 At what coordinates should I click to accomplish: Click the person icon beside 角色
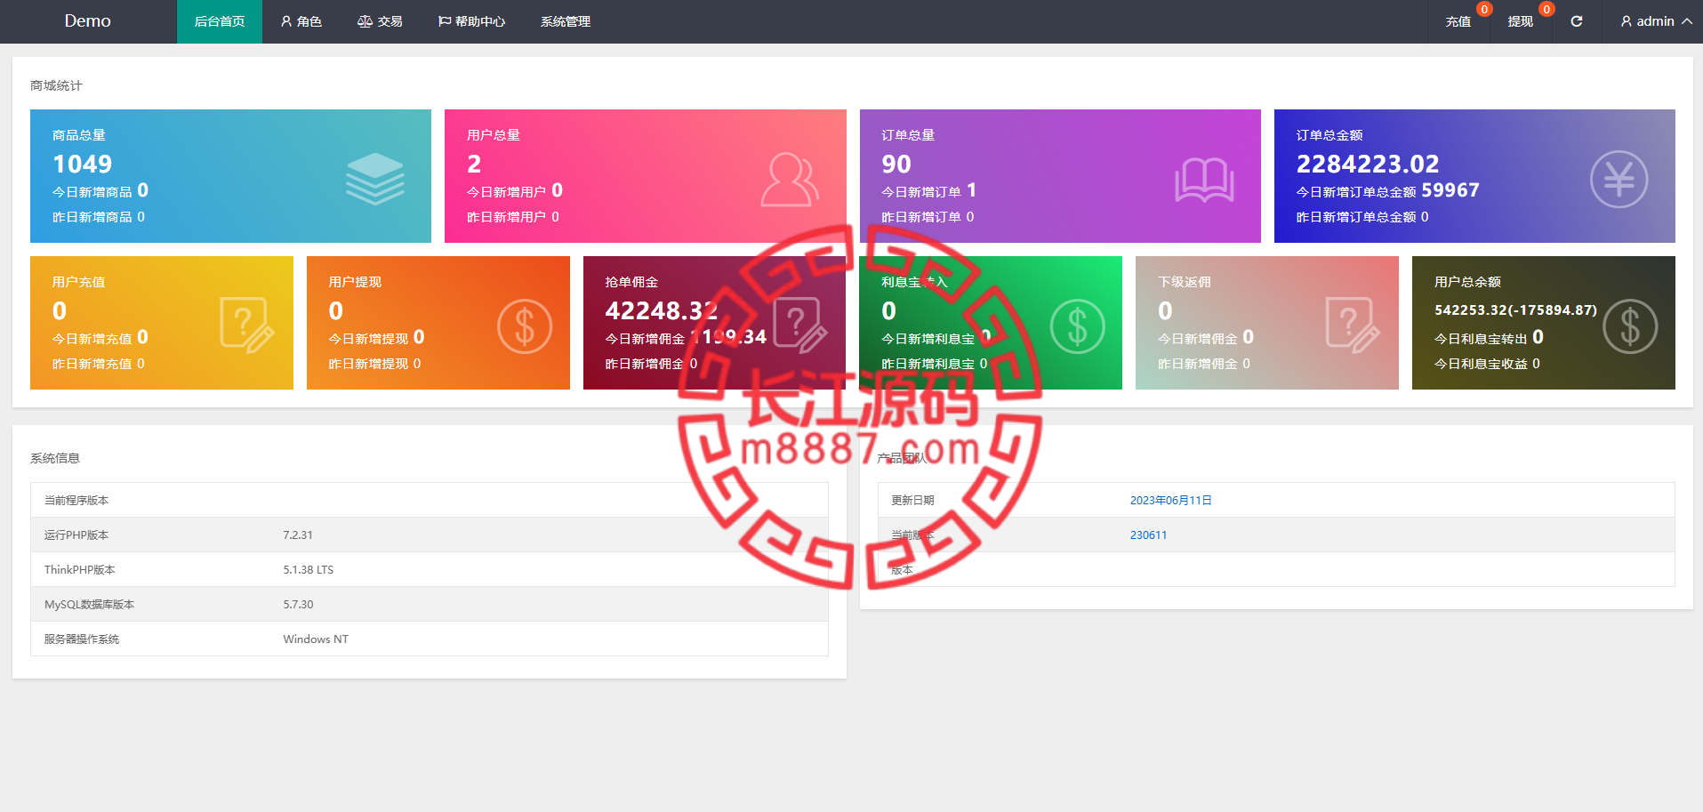(286, 21)
